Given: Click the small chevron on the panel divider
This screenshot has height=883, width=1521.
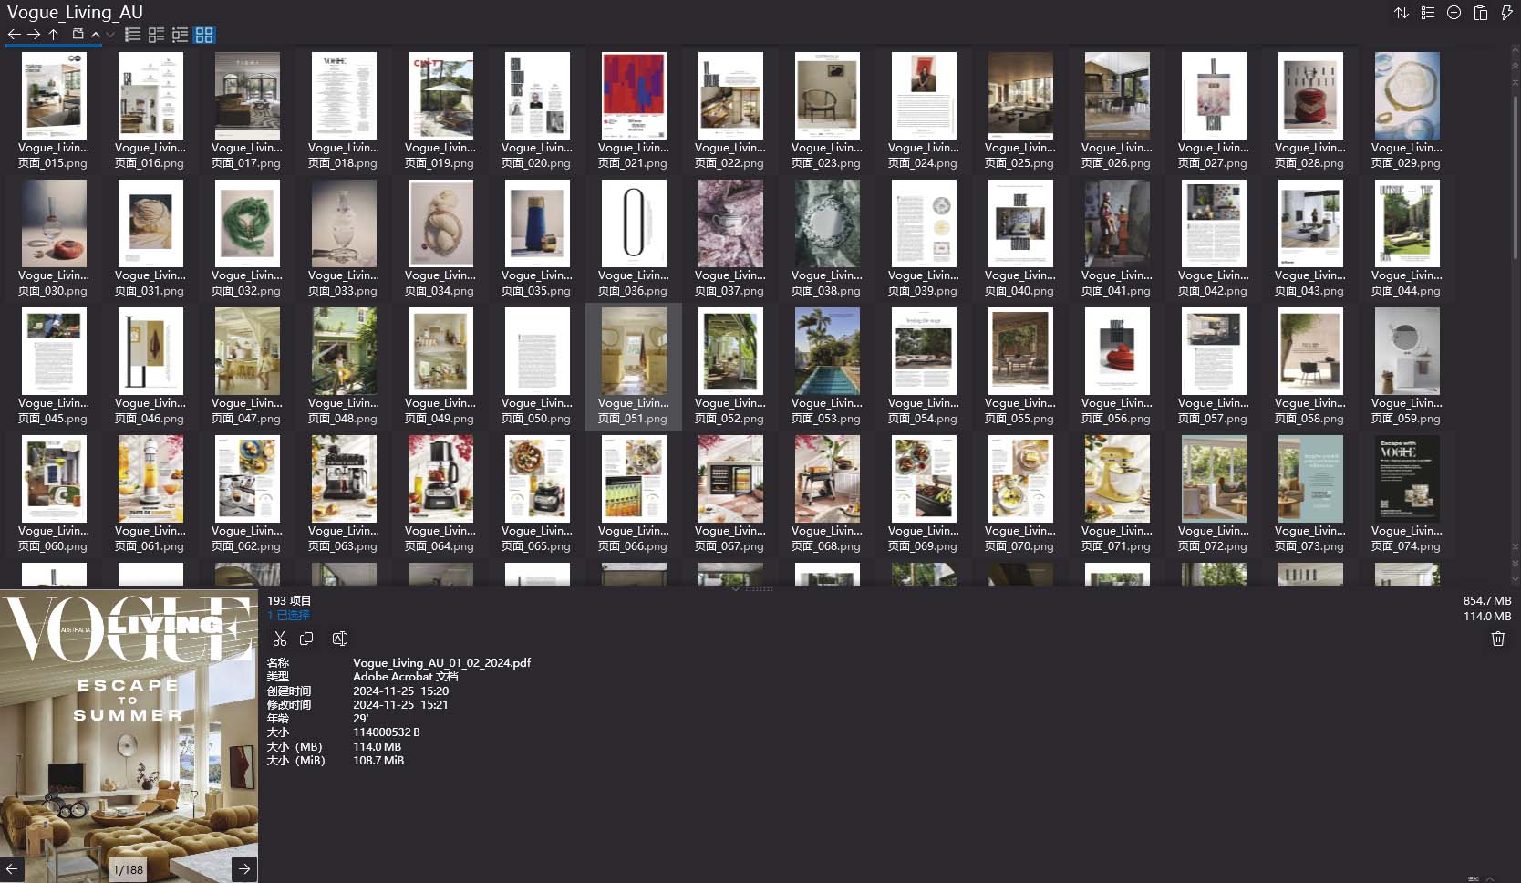Looking at the screenshot, I should pyautogui.click(x=736, y=589).
